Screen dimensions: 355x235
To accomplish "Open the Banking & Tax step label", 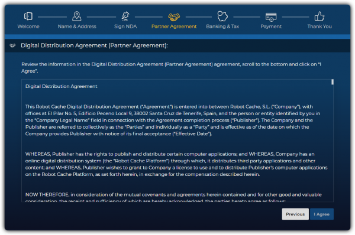I will pyautogui.click(x=222, y=27).
